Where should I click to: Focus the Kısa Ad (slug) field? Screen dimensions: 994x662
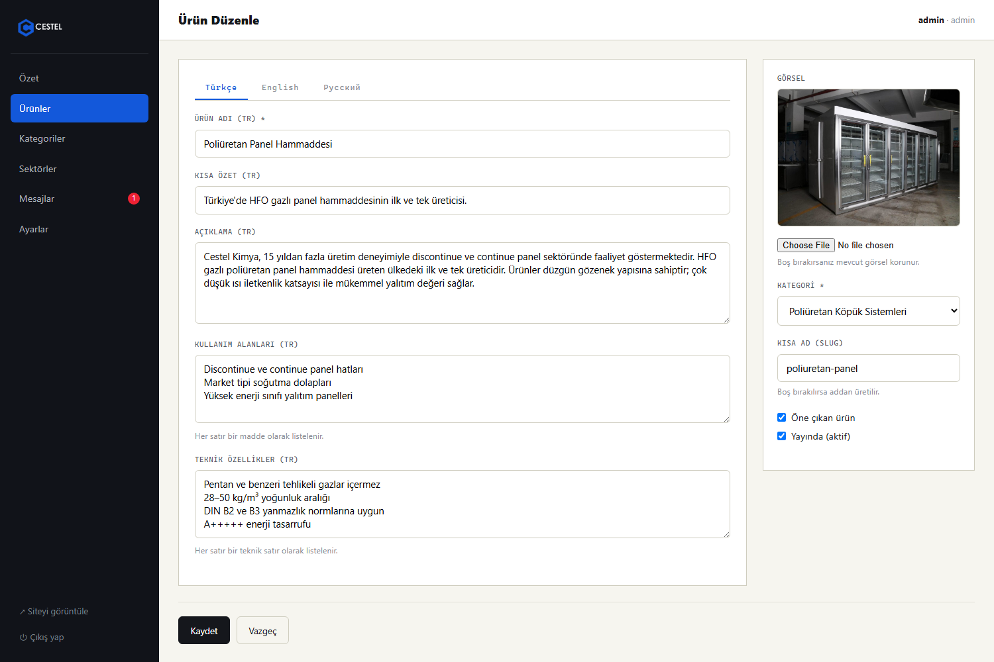(868, 368)
